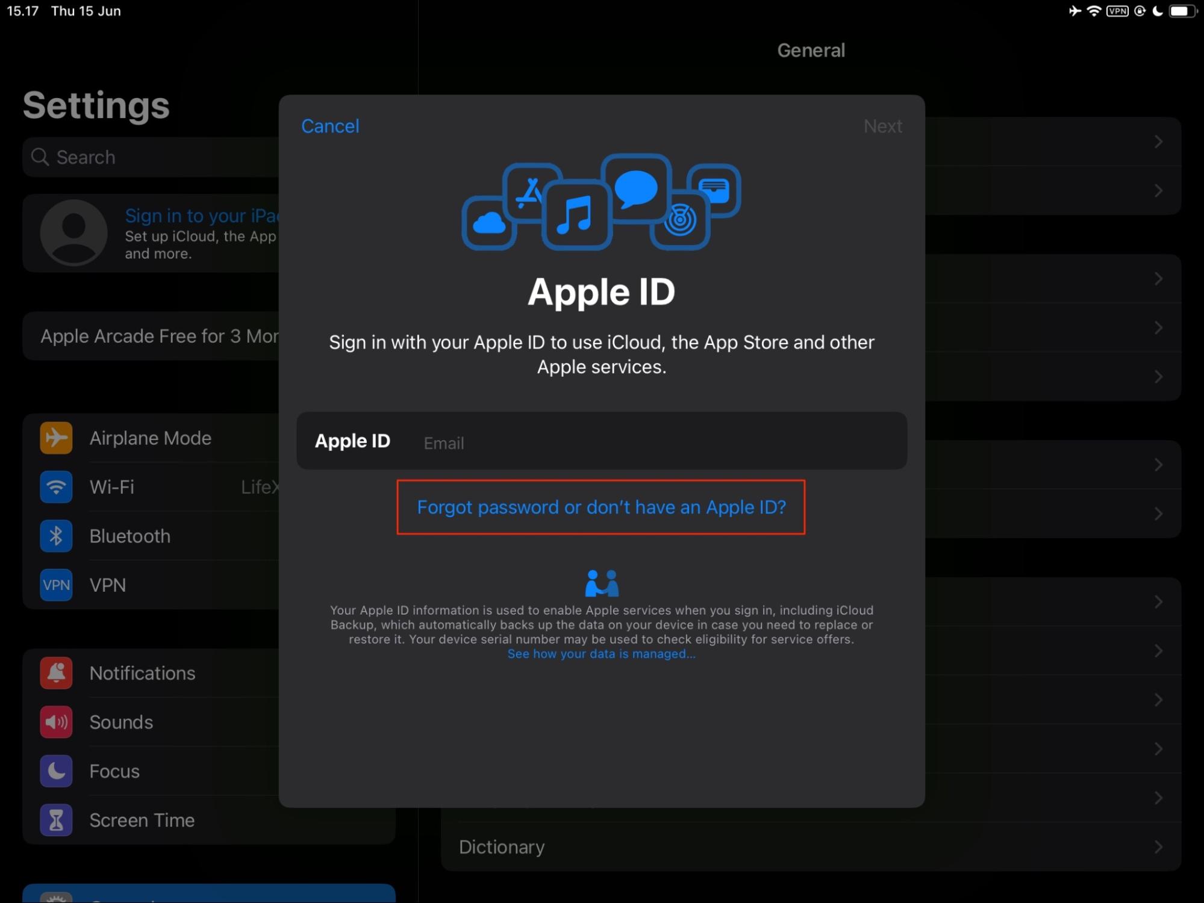Tap the Messages bubble icon in artwork
1204x903 pixels.
[x=636, y=188]
